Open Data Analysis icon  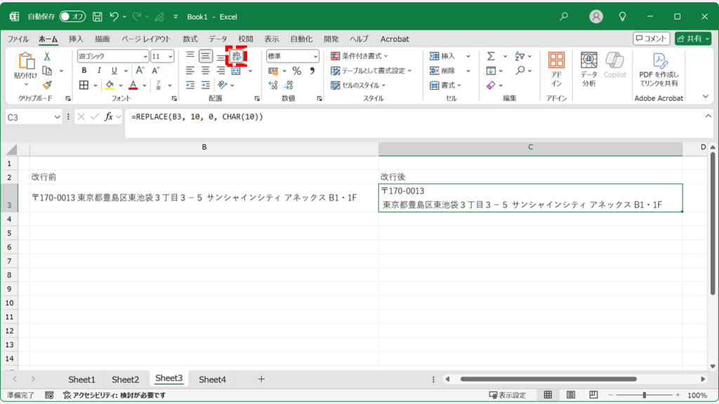click(x=589, y=69)
